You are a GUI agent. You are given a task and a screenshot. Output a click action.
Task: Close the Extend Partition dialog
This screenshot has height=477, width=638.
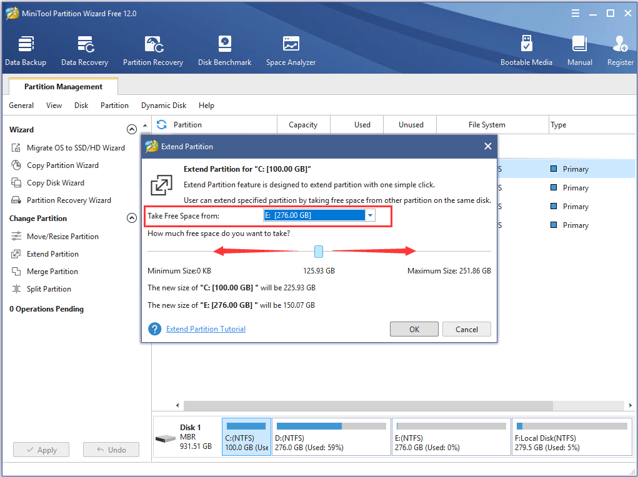pyautogui.click(x=488, y=146)
